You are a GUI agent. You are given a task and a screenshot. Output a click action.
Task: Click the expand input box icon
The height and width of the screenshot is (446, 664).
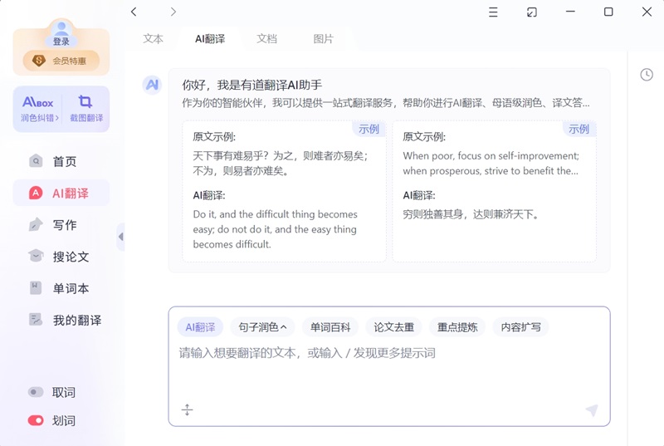pos(187,409)
